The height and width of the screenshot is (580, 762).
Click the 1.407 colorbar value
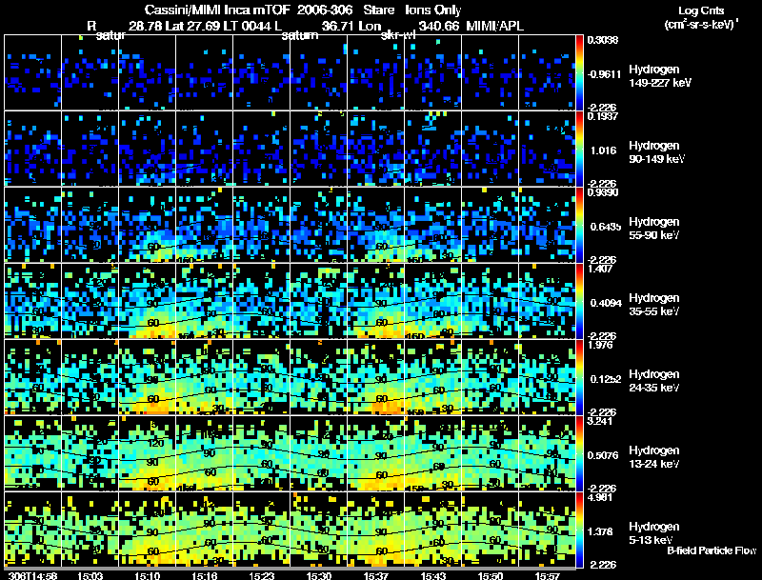pyautogui.click(x=600, y=269)
